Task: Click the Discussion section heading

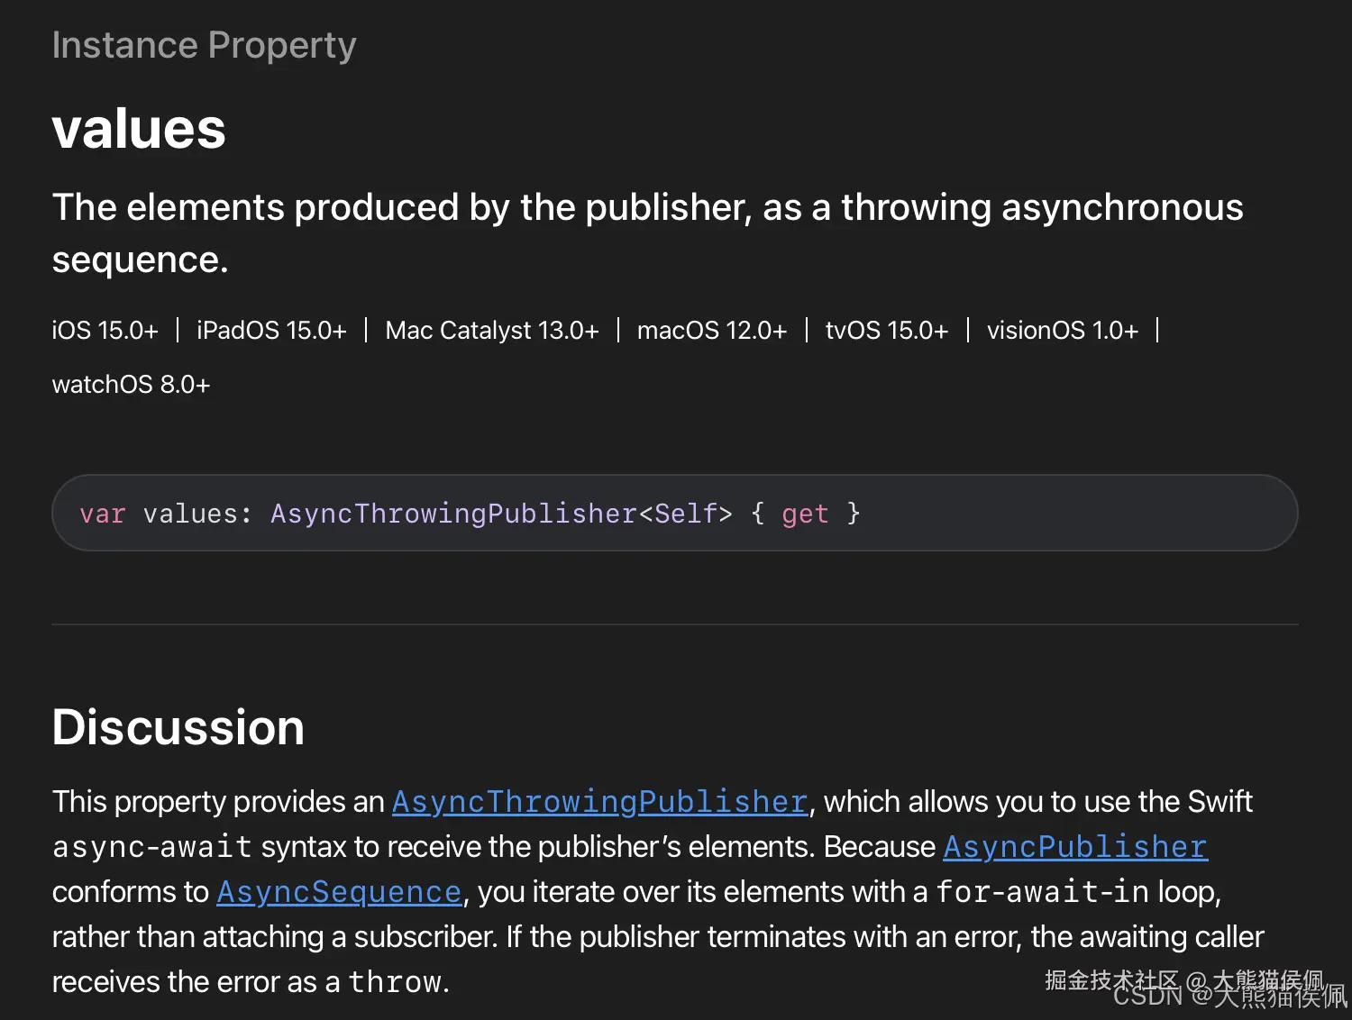Action: (178, 727)
